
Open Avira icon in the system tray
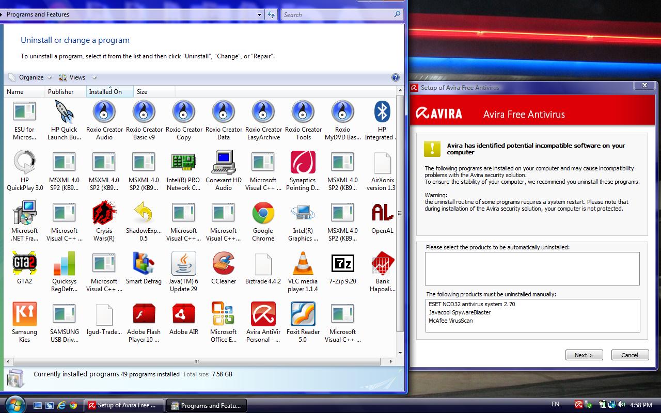click(578, 406)
